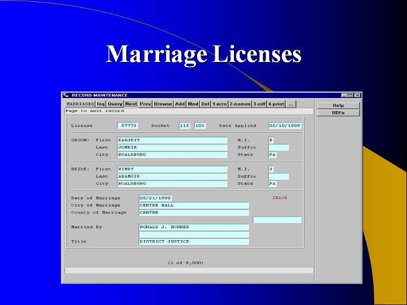Screen dimensions: 407x305
Task: Click Del to delete the record
Action: (x=205, y=104)
